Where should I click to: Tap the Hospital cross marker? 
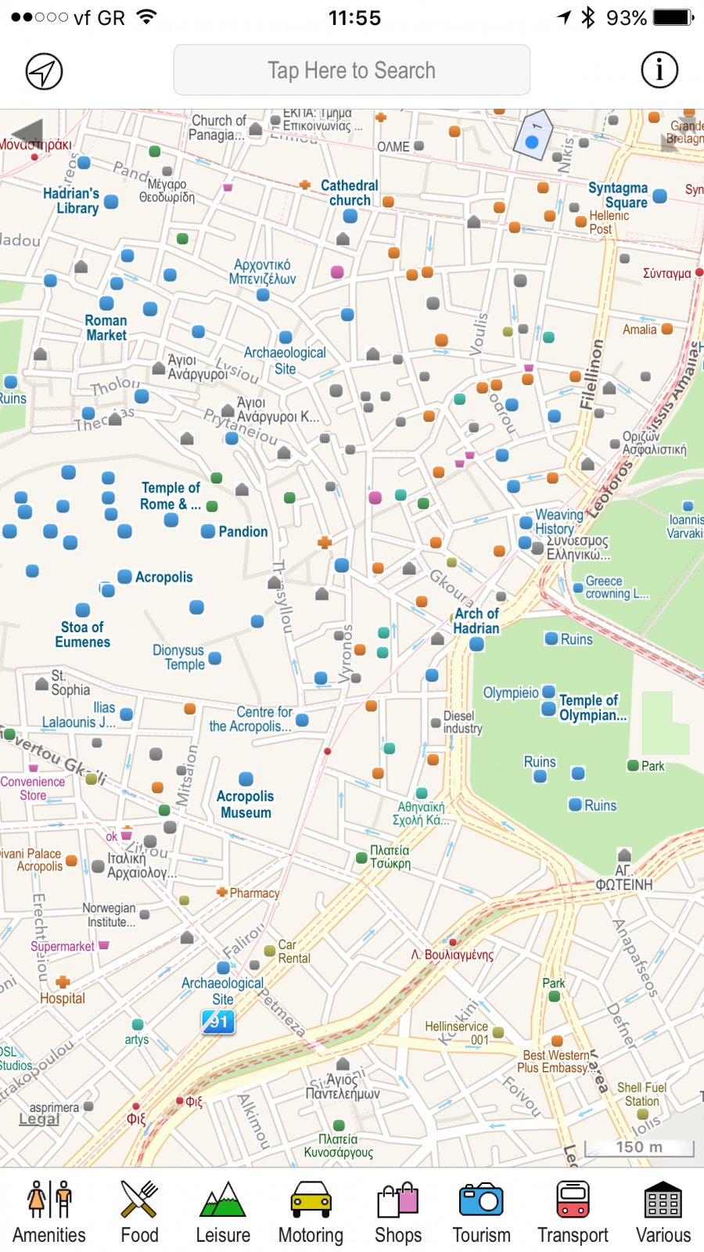(x=63, y=981)
